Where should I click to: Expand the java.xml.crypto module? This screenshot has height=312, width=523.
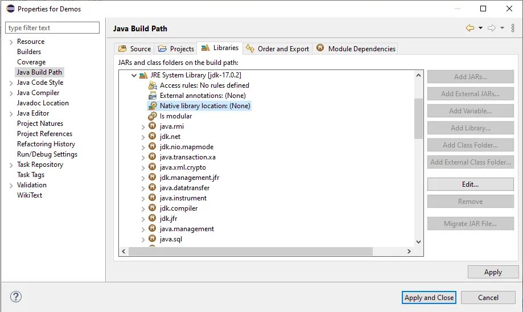click(143, 168)
